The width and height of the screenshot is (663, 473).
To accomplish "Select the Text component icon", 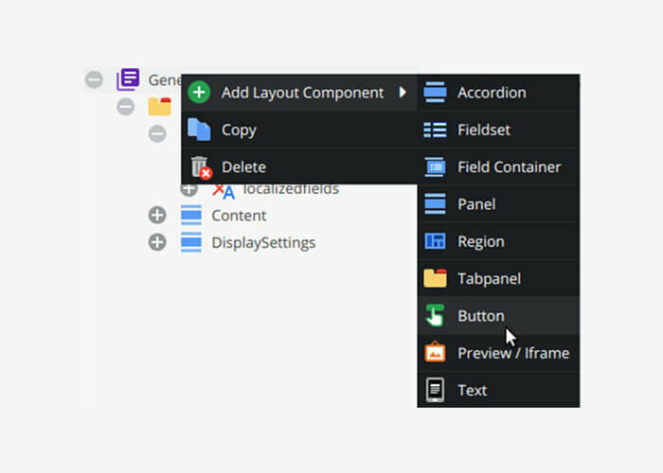I will (435, 390).
